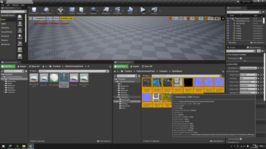The image size is (266, 149).
Task: Toggle visibility eye for Box Brush2
Action: pos(228,24)
